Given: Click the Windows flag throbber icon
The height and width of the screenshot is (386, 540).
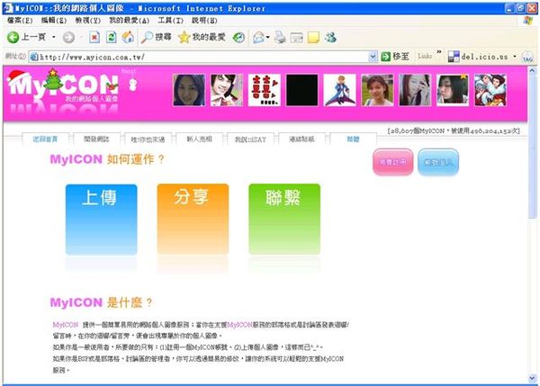Looking at the screenshot, I should (528, 21).
